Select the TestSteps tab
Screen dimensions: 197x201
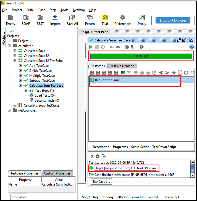(98, 66)
